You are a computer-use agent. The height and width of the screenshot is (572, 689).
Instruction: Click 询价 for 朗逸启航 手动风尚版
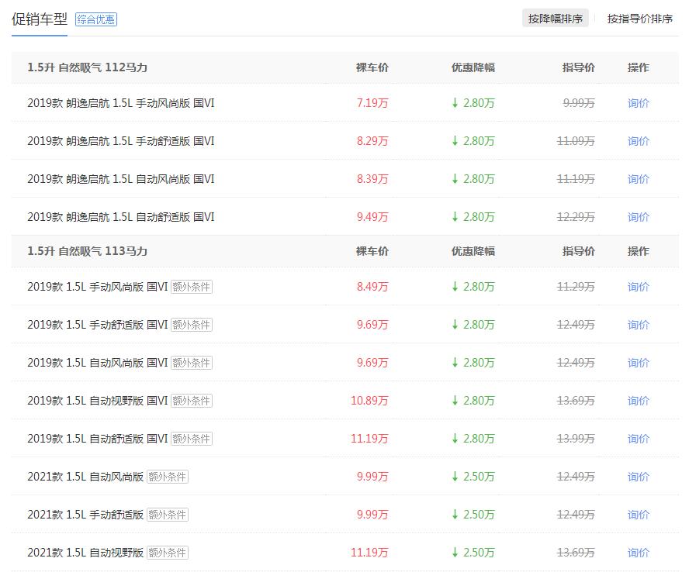point(638,103)
